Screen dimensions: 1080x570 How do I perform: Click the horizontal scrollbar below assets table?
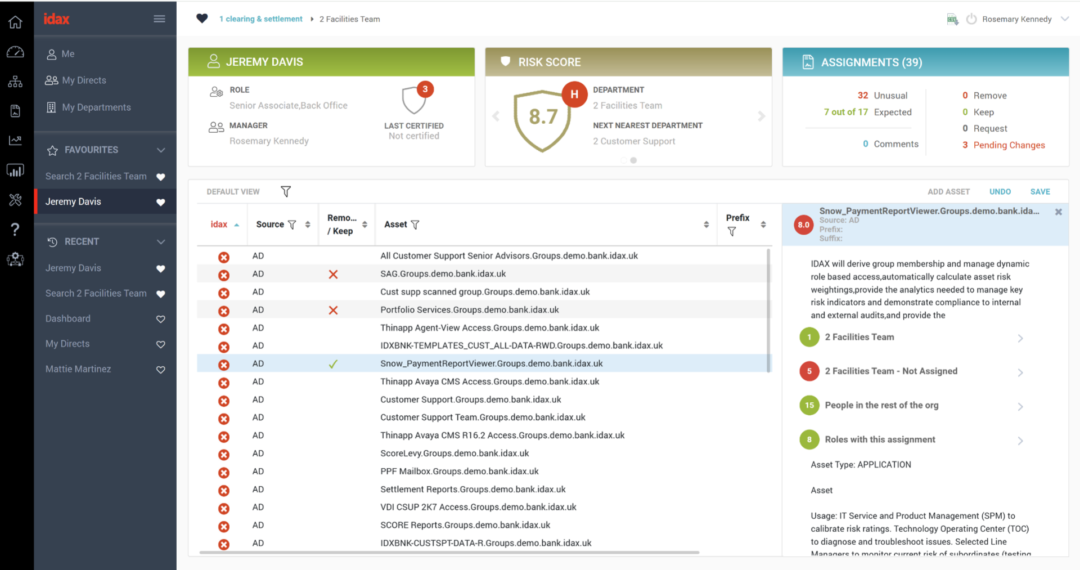(449, 553)
